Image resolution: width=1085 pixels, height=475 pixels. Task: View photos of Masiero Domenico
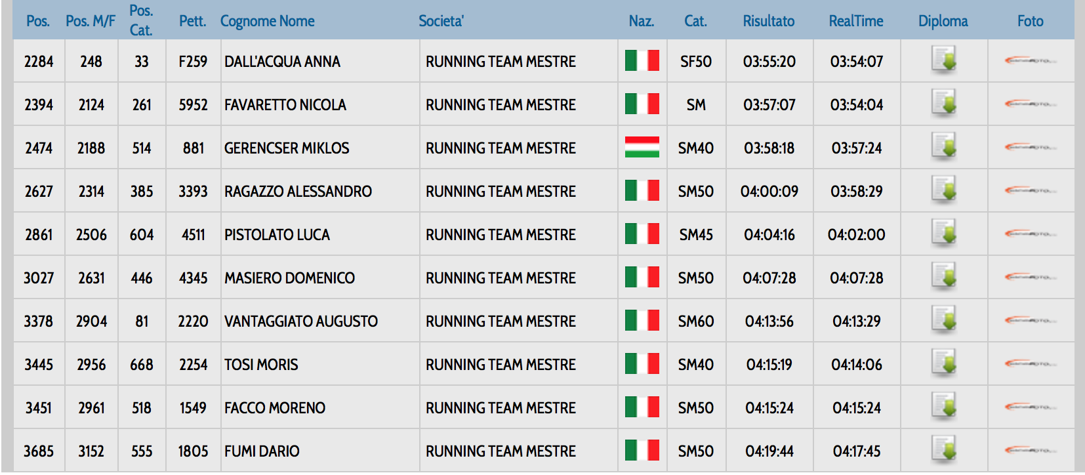1030,278
